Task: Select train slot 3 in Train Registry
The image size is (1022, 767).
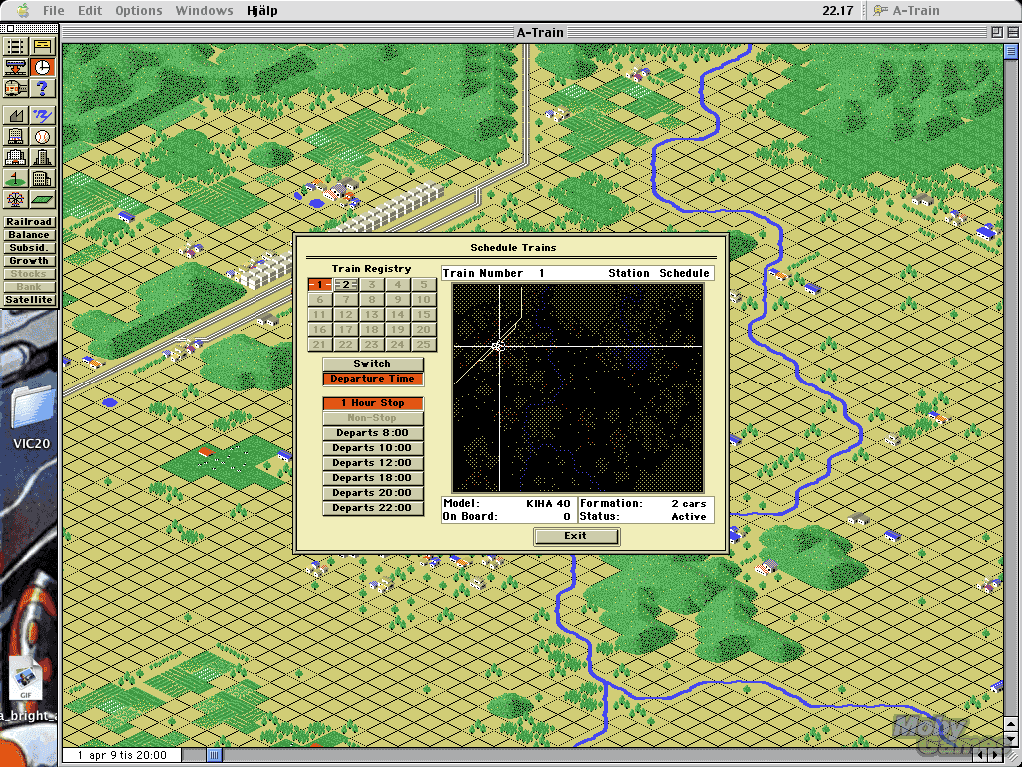Action: pos(372,285)
